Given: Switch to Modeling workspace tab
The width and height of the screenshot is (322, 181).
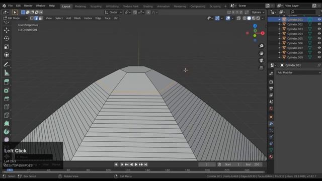Looking at the screenshot, I should (x=80, y=7).
